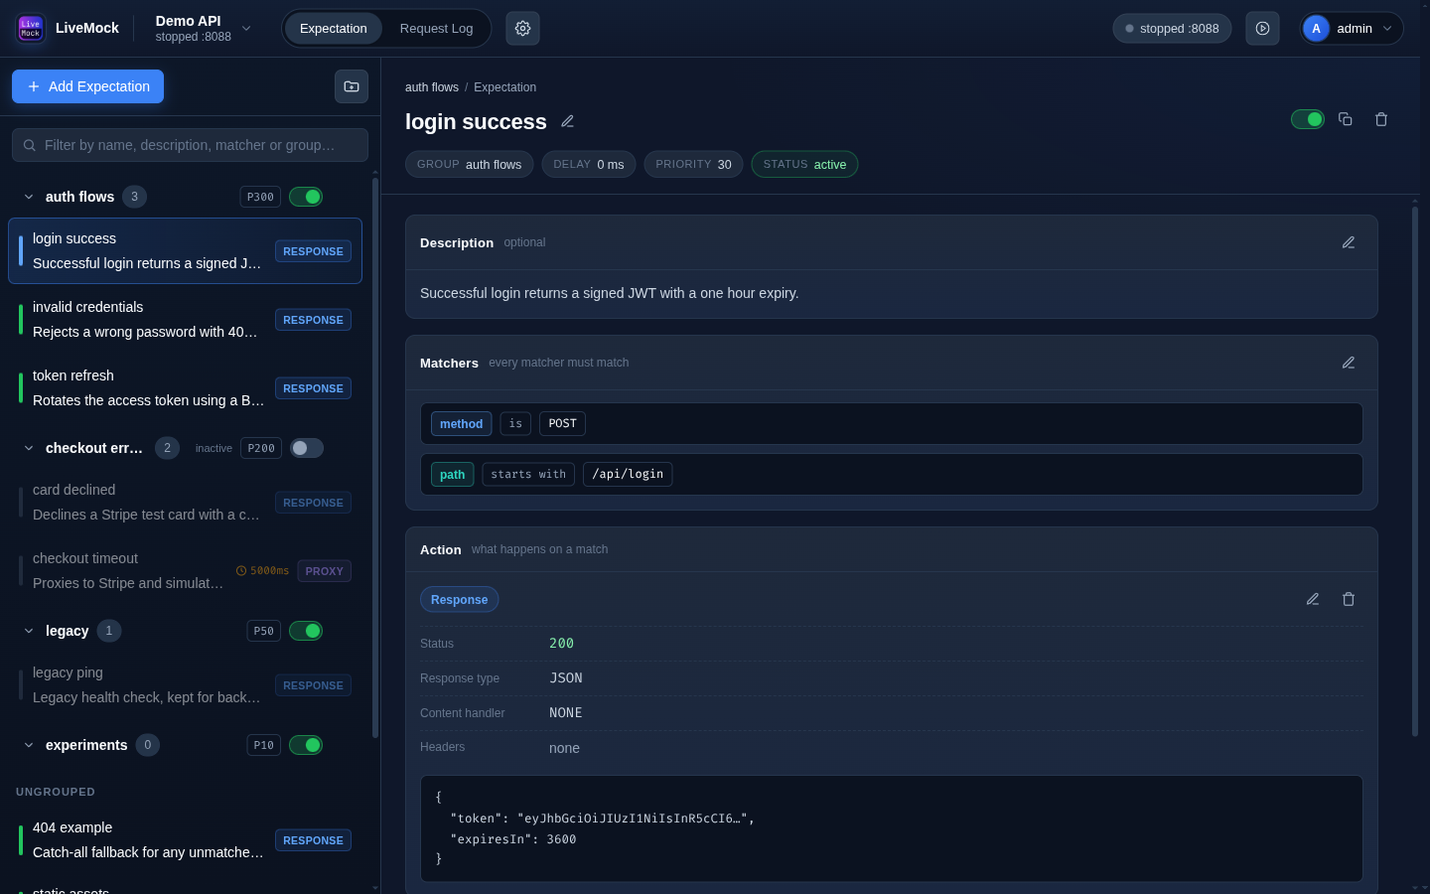Open the settings gear in top bar
The width and height of the screenshot is (1430, 894).
[522, 29]
